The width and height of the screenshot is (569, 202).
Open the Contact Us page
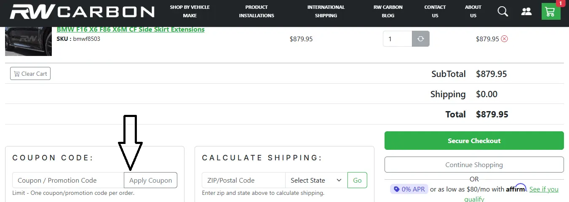435,11
